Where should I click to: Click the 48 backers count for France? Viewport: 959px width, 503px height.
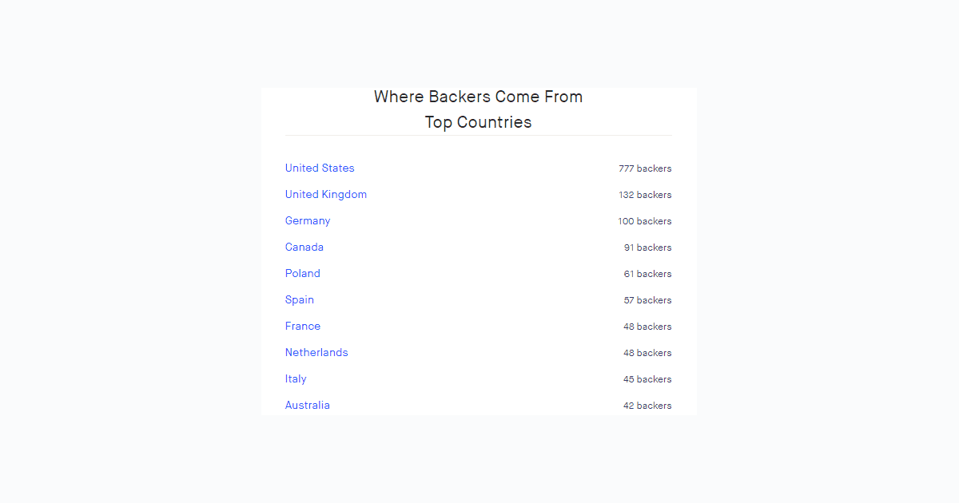click(x=647, y=327)
